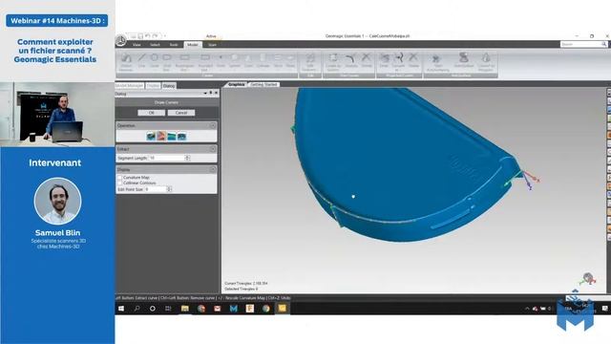611x344 pixels.
Task: Click the Convert tool in Projected Curves
Action: click(x=399, y=61)
